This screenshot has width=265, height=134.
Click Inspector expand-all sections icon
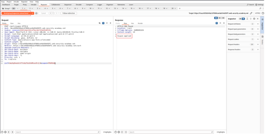point(247,19)
